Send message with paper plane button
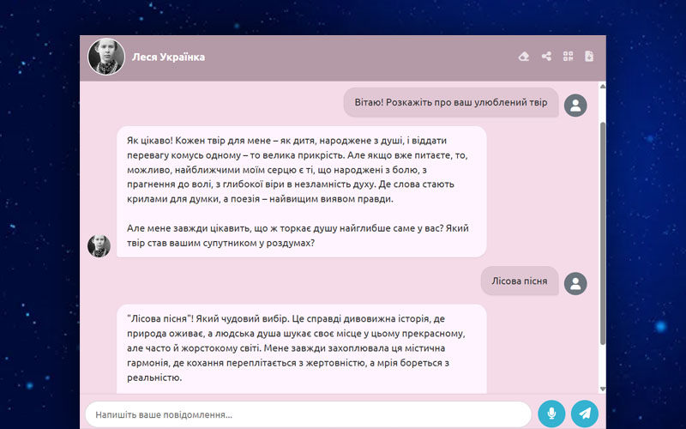686x429 pixels. 585,414
